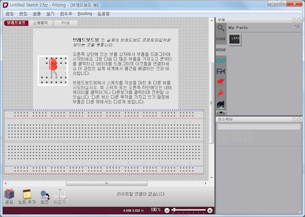Click the zoom level slider
The image size is (305, 217).
188,210
